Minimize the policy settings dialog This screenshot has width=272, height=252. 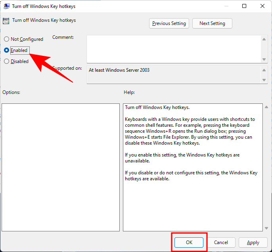(x=226, y=6)
